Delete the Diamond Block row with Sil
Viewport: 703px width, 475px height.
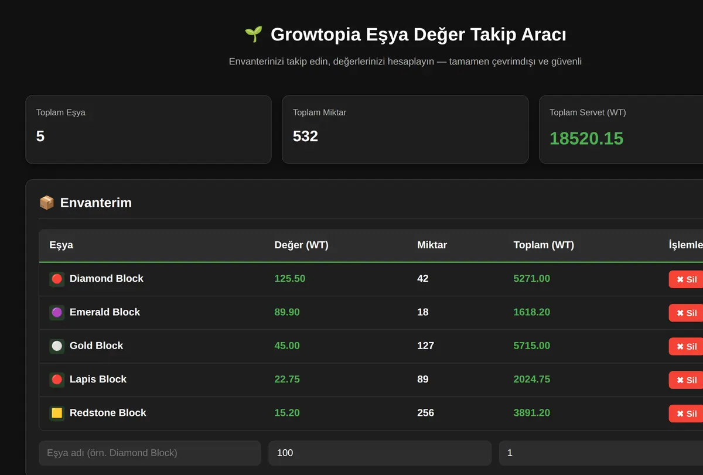pyautogui.click(x=686, y=279)
